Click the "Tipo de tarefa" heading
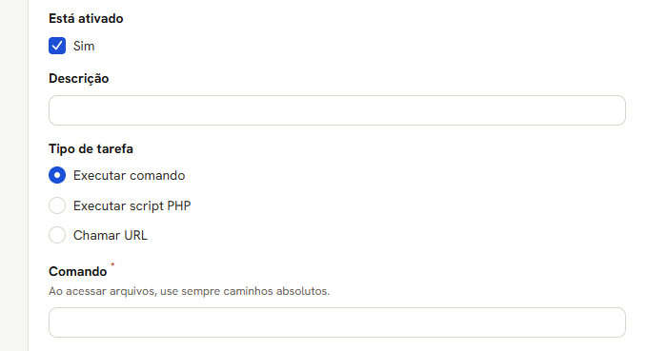Image resolution: width=647 pixels, height=351 pixels. pyautogui.click(x=91, y=148)
